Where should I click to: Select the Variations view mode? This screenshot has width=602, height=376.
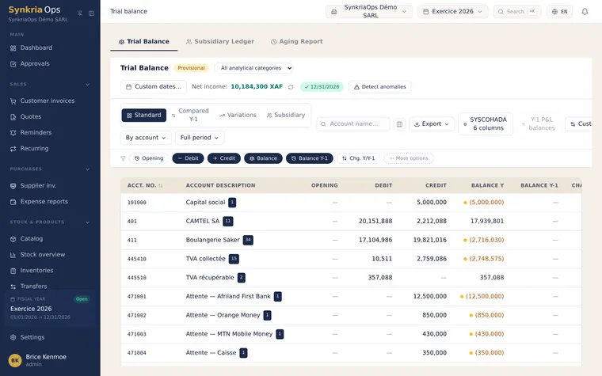pyautogui.click(x=238, y=115)
